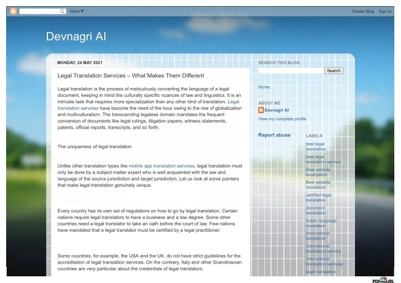Screen dimensions: 401x283
Task: Go to the Home page link
Action: (x=264, y=87)
